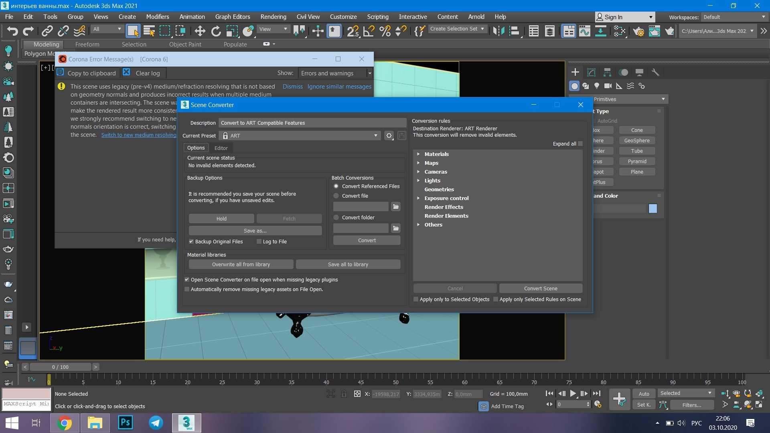
Task: Select Convert folder radio option
Action: point(336,217)
